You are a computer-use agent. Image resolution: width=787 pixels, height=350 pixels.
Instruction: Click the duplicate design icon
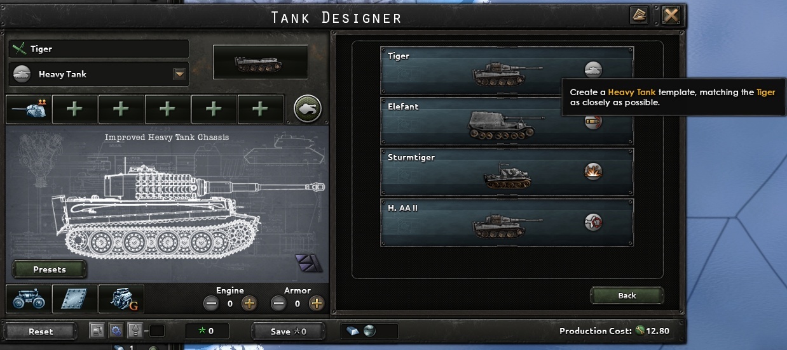pyautogui.click(x=98, y=331)
